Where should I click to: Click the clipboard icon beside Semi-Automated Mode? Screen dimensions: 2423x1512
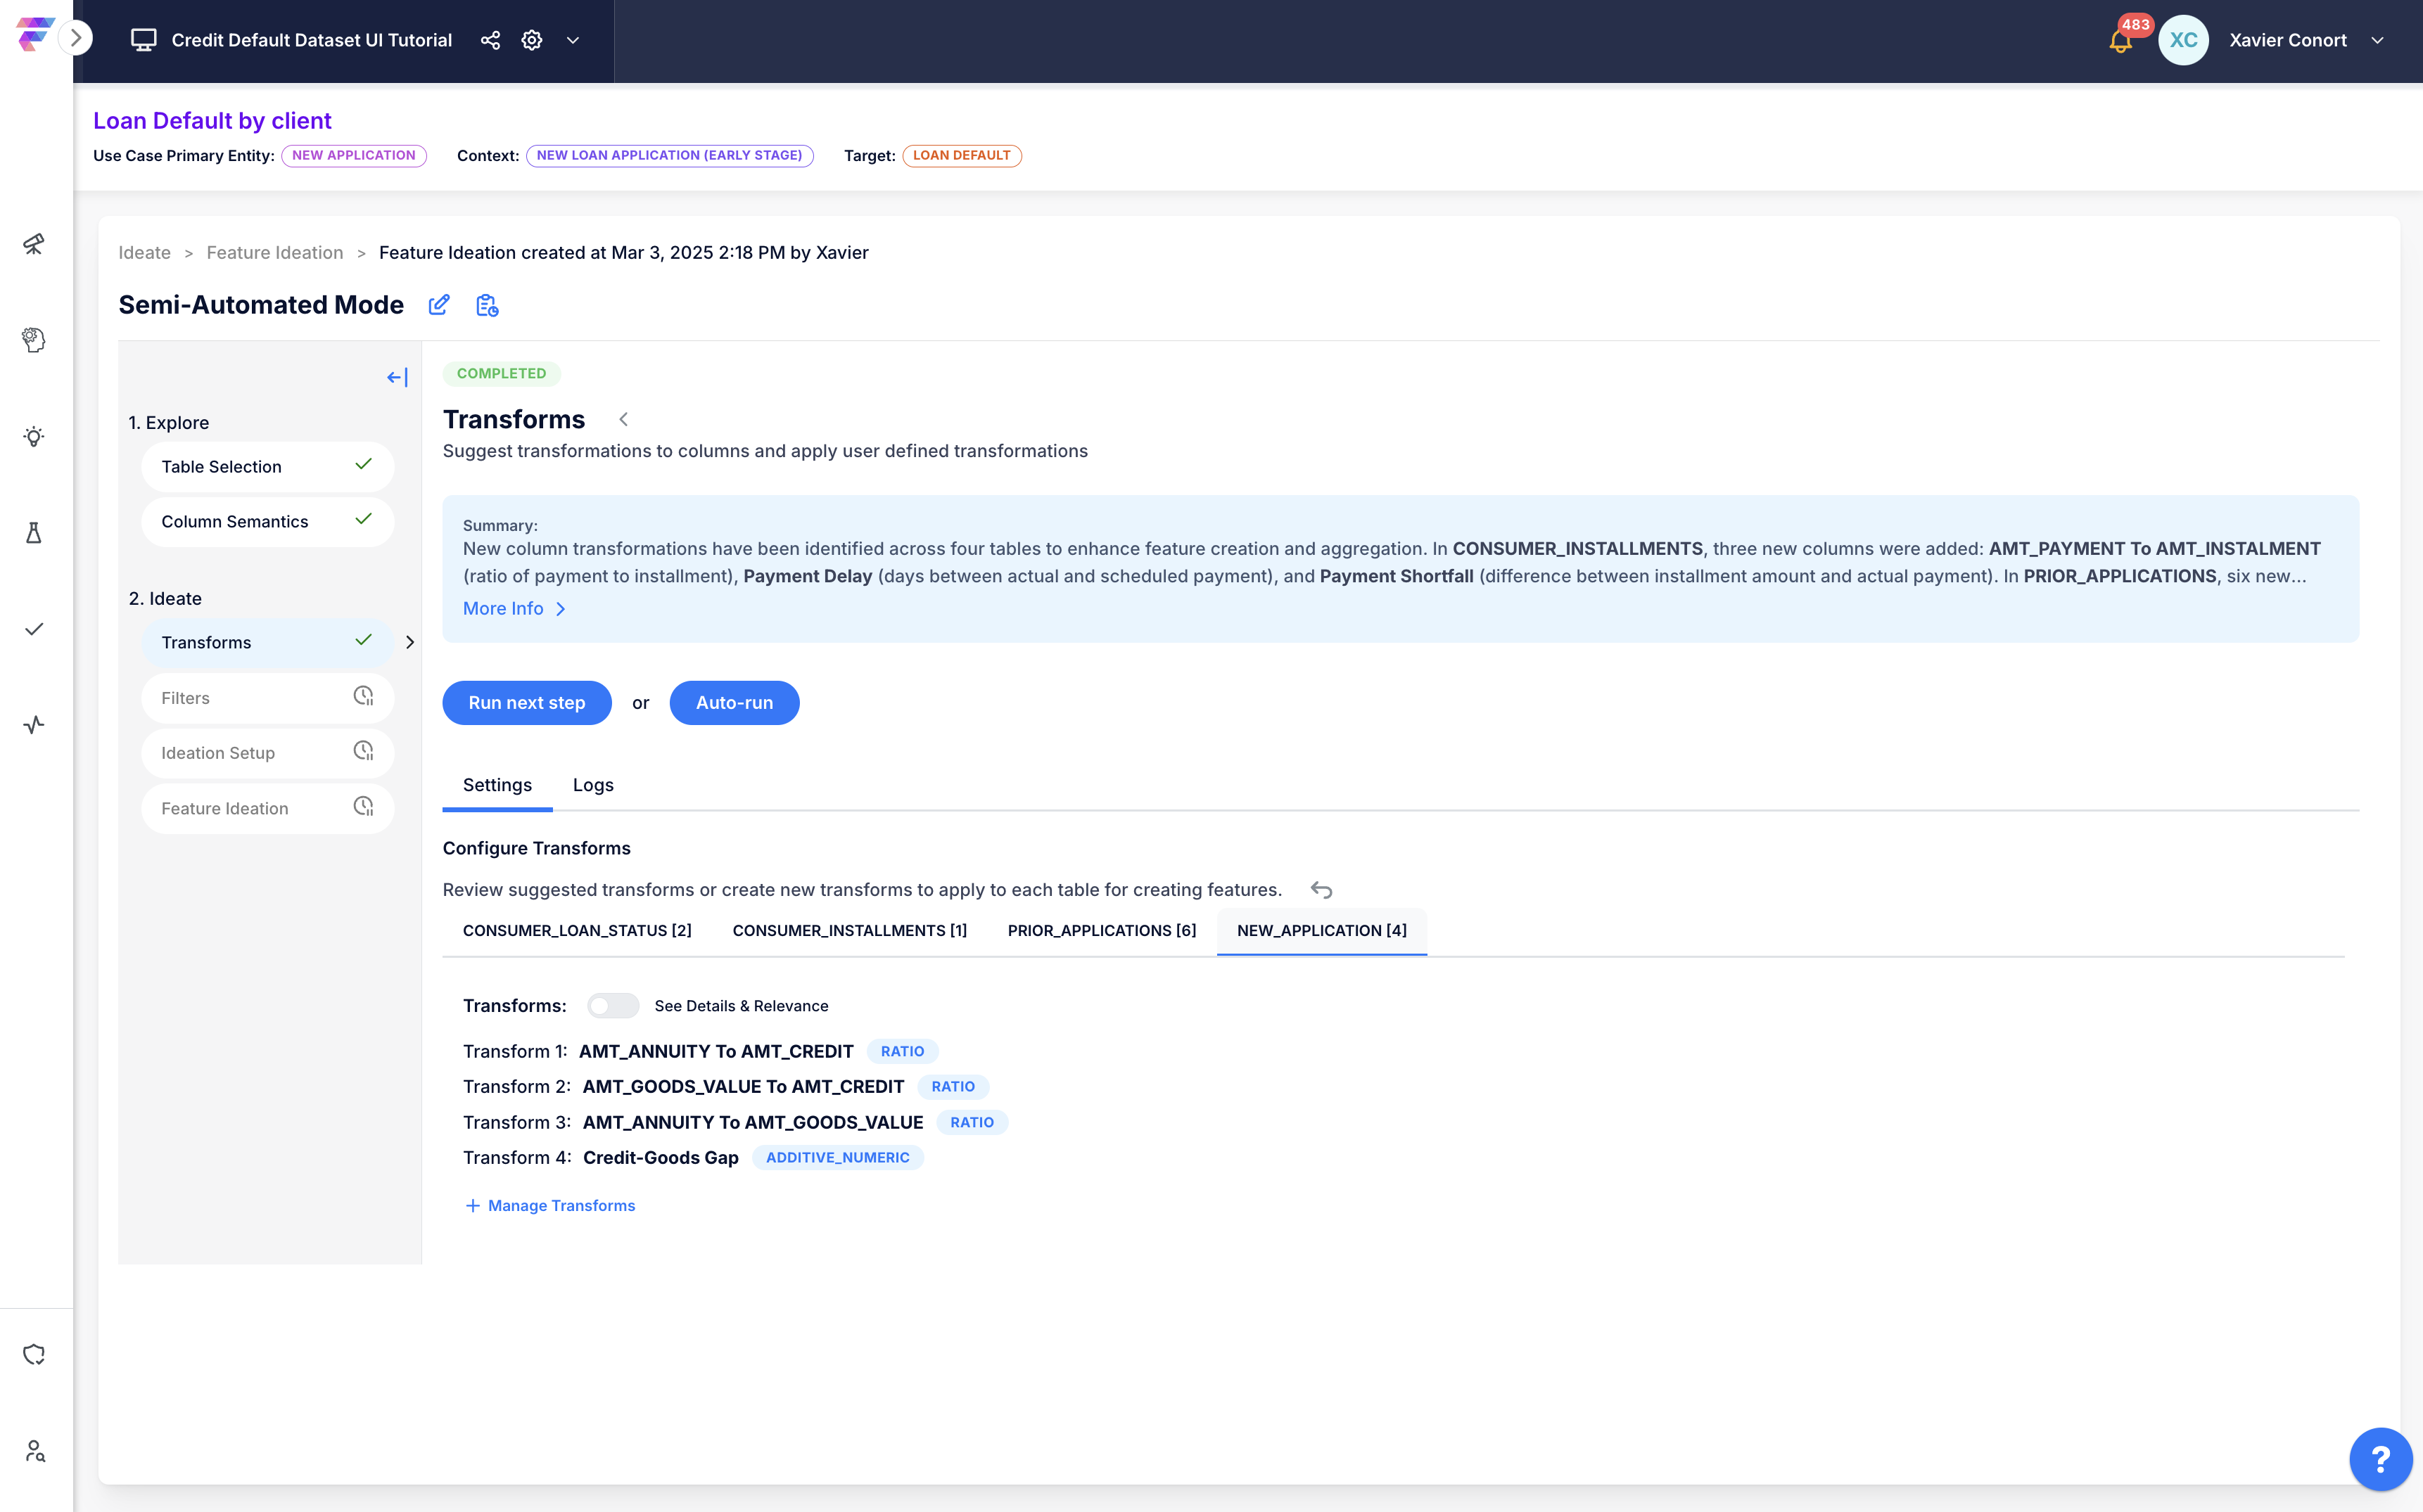click(x=487, y=305)
